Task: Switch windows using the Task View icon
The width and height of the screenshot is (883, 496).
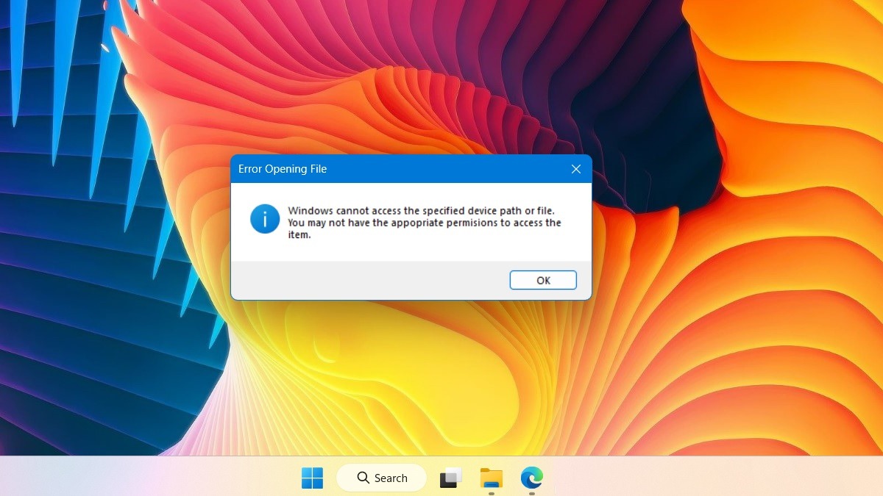Action: click(x=450, y=478)
